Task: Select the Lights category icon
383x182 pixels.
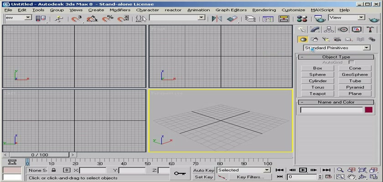Action: 326,40
